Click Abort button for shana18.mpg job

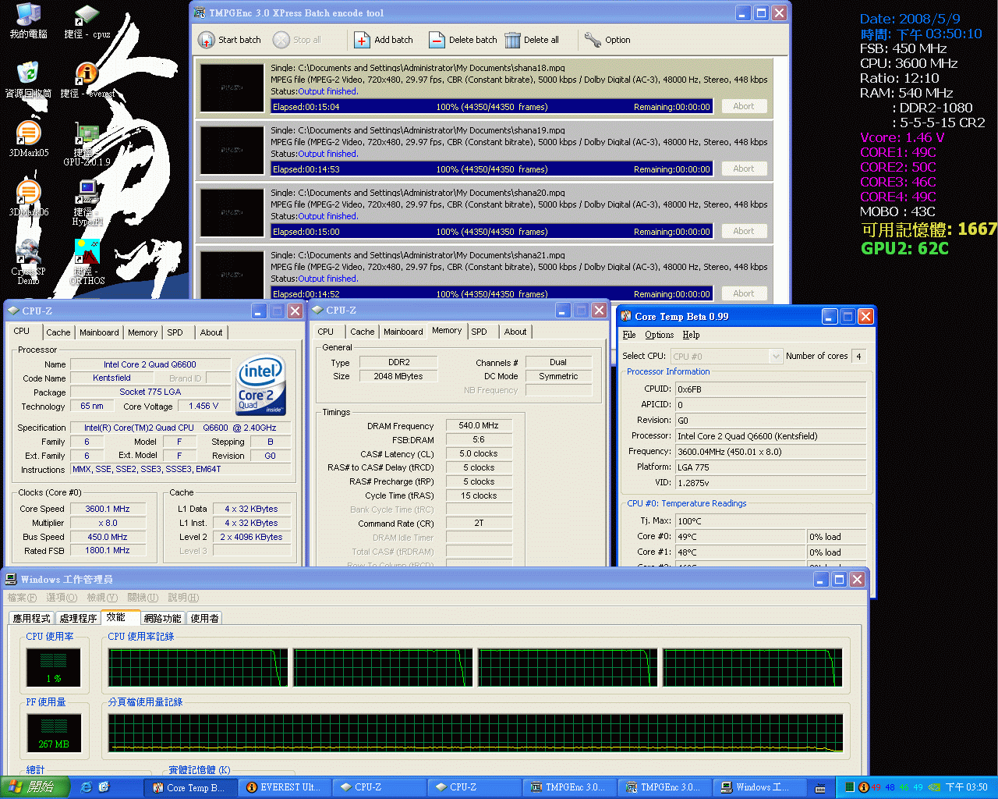pos(743,106)
